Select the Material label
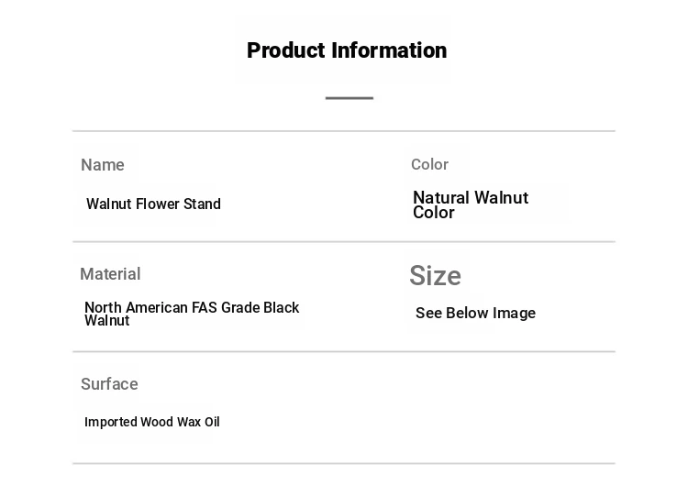Screen dimensions: 688x497 pyautogui.click(x=110, y=274)
